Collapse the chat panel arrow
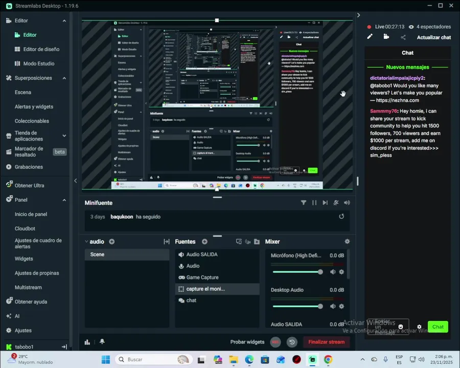 pyautogui.click(x=358, y=15)
